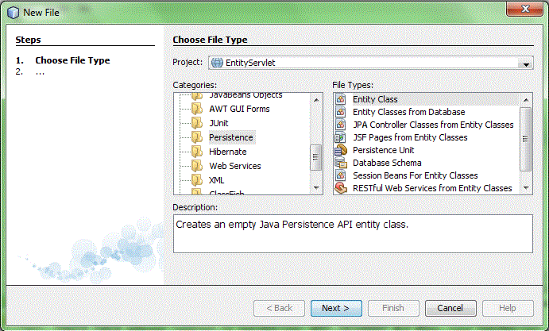Click the Cancel button
Screen dimensions: 549x331
click(450, 308)
